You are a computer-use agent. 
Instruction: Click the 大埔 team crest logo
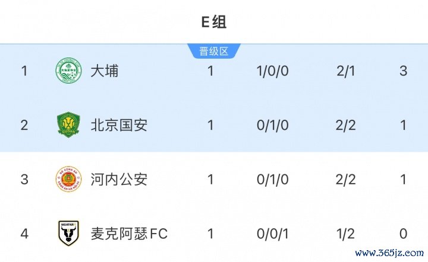(x=68, y=70)
